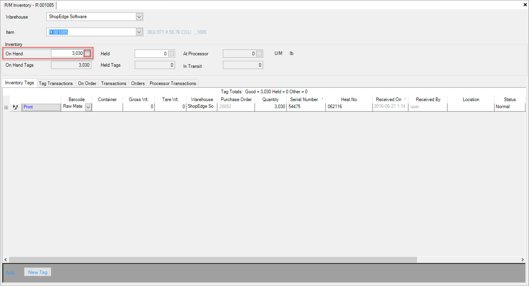Viewport: 529px width, 286px height.
Task: Click the Warehouse ShopEdge Software combo box
Action: click(x=95, y=17)
